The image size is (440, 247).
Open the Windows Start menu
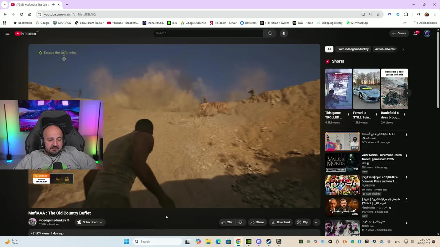click(x=126, y=242)
